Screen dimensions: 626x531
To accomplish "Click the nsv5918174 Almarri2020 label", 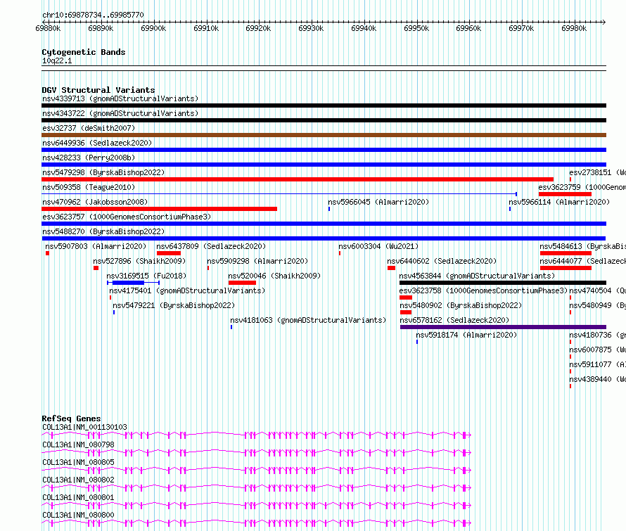I will [x=466, y=335].
